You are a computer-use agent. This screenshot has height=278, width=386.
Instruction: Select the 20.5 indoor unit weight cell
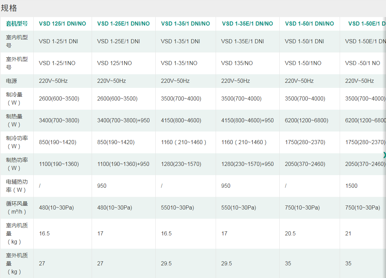click(290, 233)
